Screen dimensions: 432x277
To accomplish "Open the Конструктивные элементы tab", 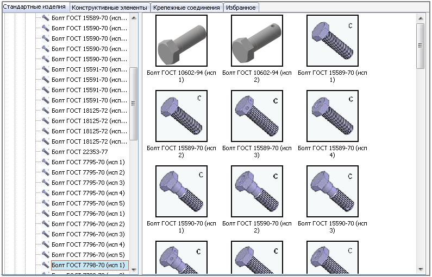I will point(109,8).
